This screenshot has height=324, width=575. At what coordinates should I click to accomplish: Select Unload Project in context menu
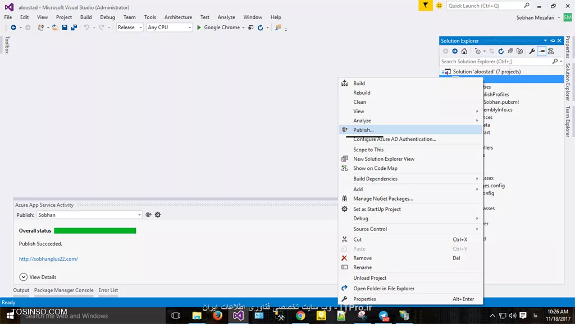[410, 278]
